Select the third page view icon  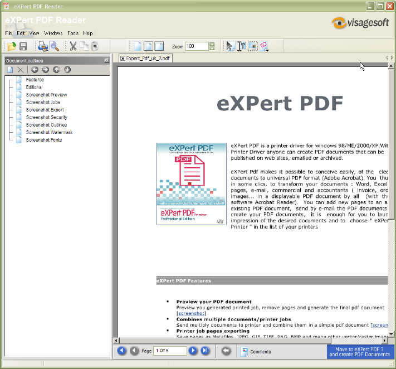159,46
